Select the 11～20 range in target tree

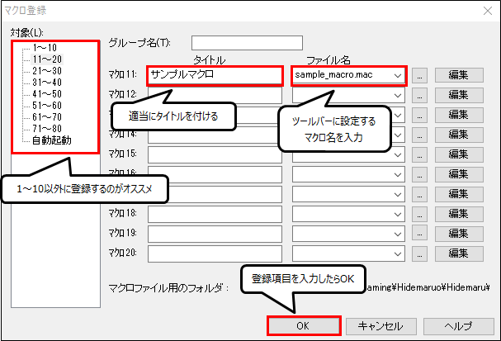47,59
